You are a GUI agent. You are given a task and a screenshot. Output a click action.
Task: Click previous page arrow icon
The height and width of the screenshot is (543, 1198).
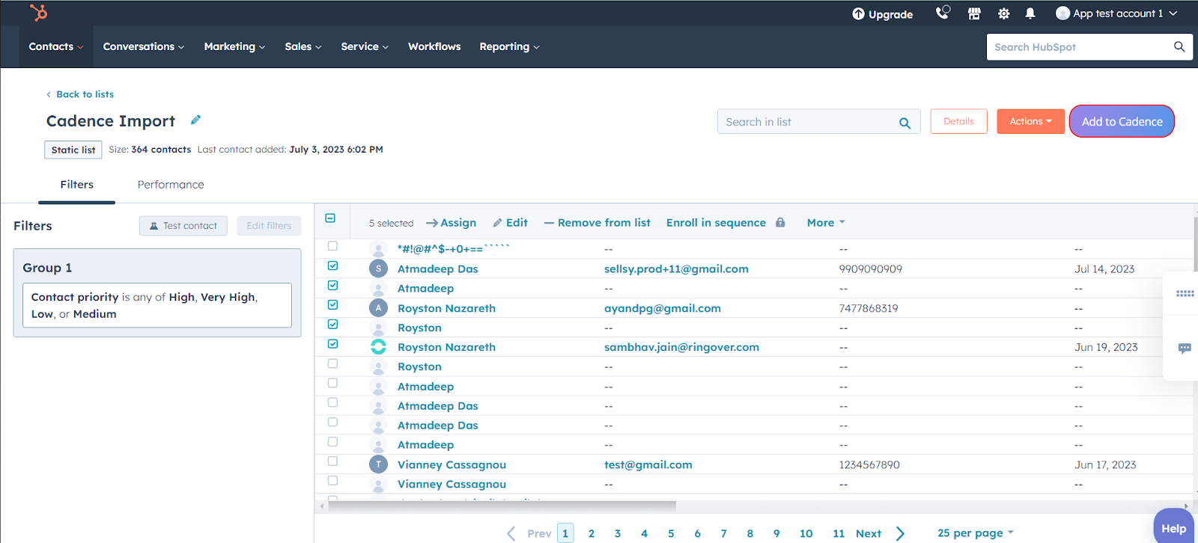(x=511, y=533)
